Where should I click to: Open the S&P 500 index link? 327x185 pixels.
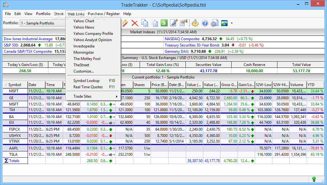point(11,45)
